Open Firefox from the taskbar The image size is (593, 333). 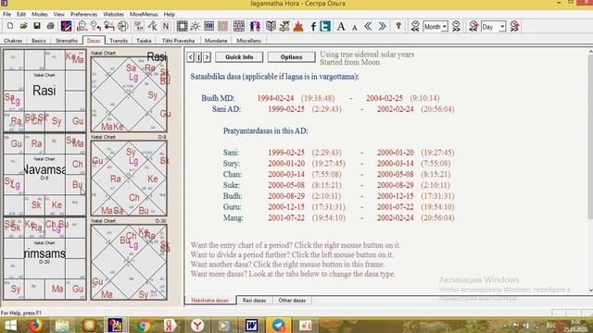point(35,325)
